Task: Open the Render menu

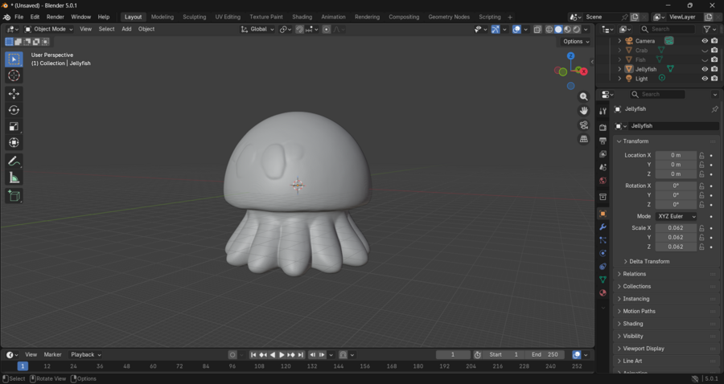Action: click(56, 17)
